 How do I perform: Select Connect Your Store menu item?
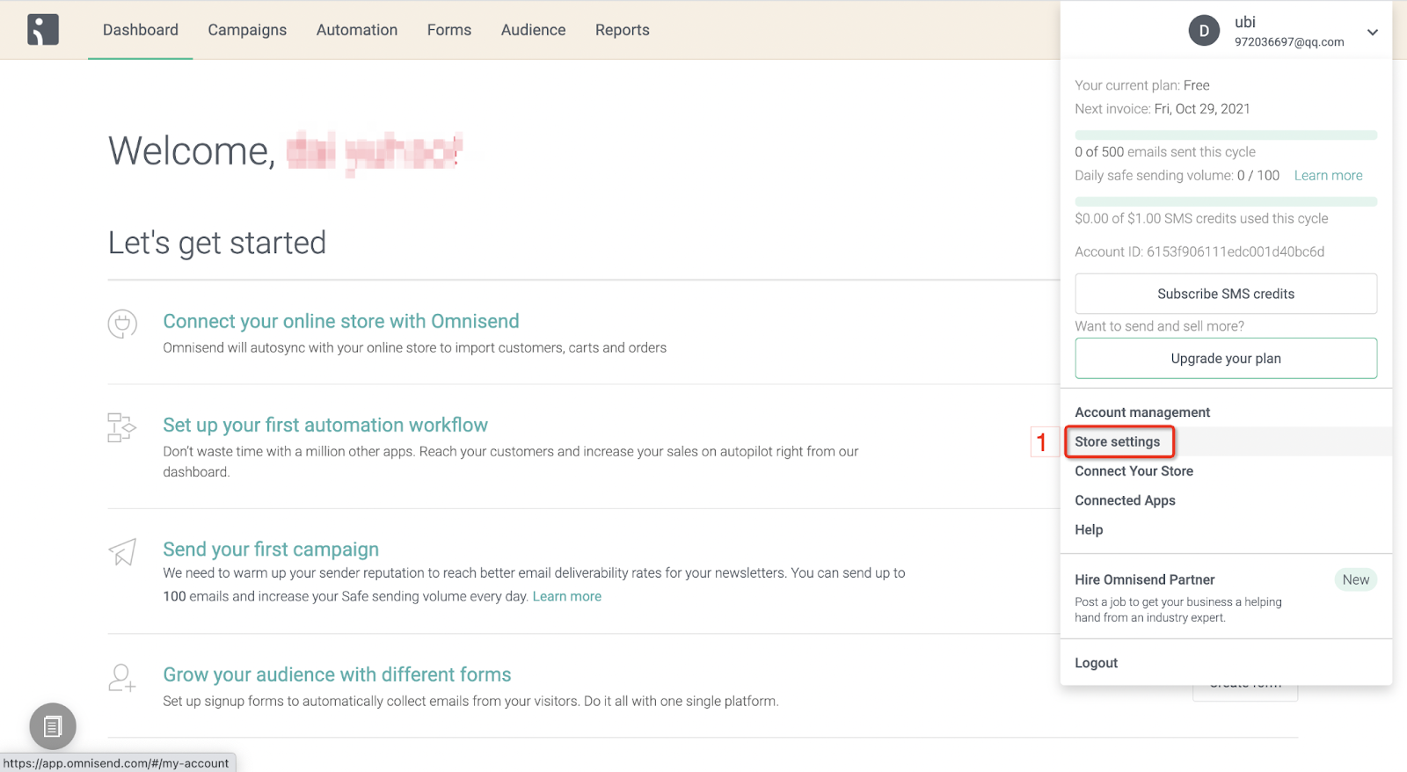(x=1134, y=471)
